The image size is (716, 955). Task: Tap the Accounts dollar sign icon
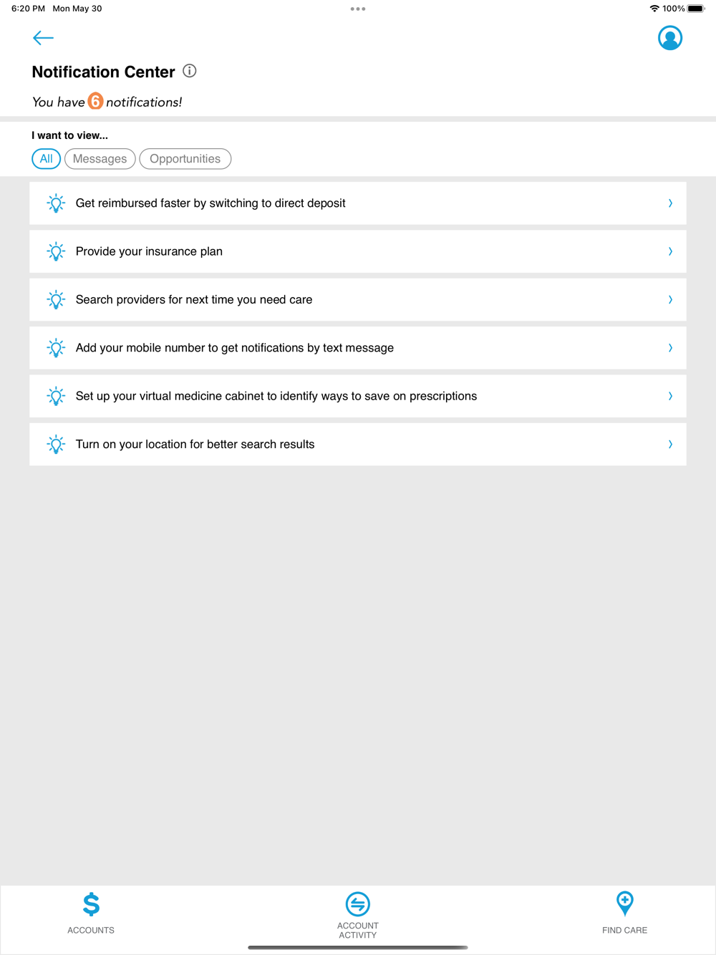pos(91,904)
